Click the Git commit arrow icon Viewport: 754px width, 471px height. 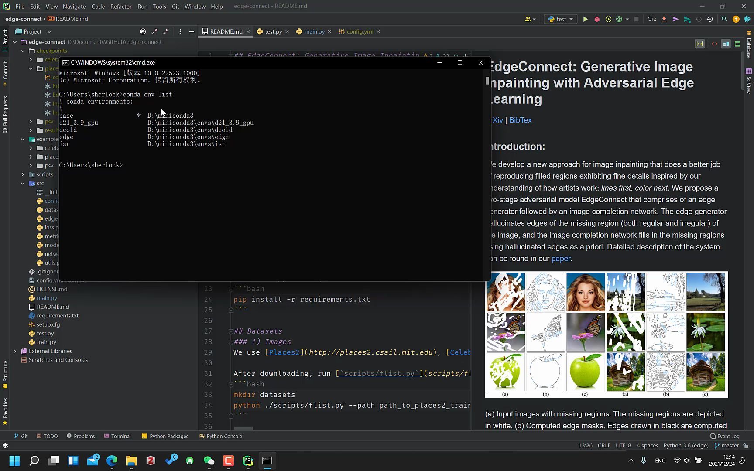[675, 19]
